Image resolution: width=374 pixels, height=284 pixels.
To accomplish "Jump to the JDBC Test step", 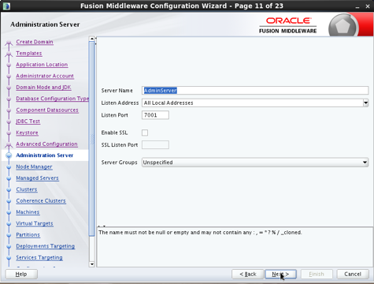I will pyautogui.click(x=28, y=121).
